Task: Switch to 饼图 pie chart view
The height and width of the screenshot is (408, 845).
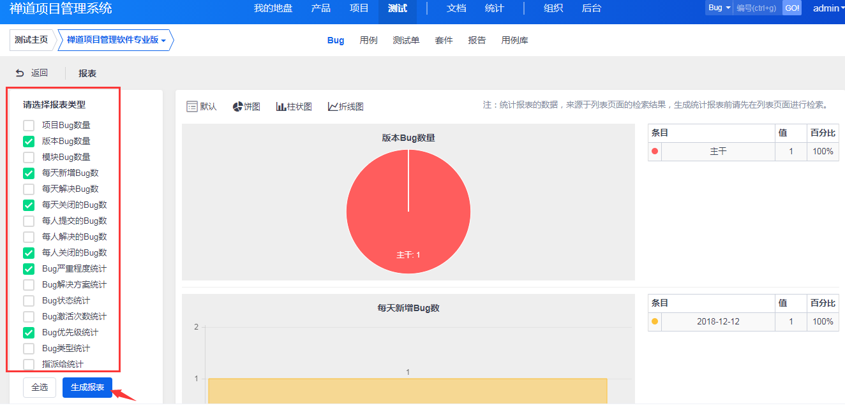Action: tap(246, 106)
